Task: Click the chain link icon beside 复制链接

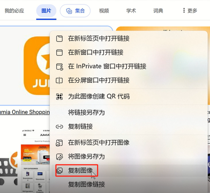Action: 59,126
